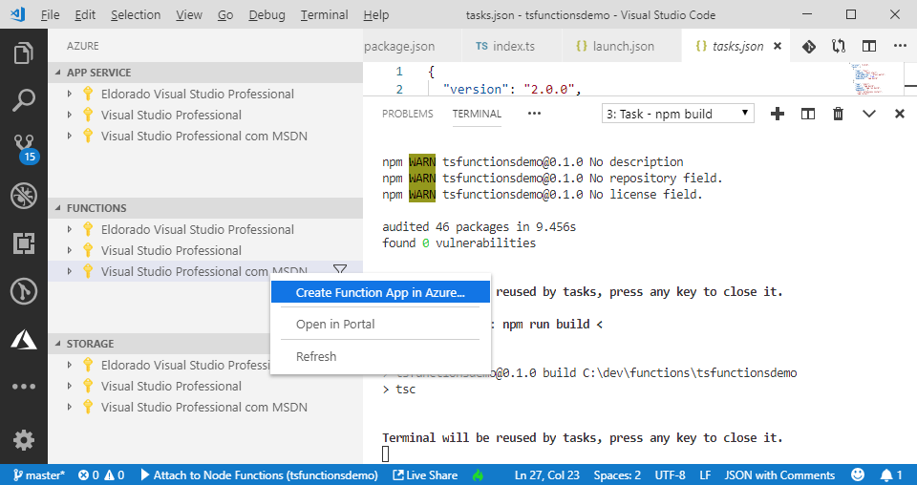Viewport: 917px width, 485px height.
Task: Collapse the FUNCTIONS section
Action: (205, 208)
